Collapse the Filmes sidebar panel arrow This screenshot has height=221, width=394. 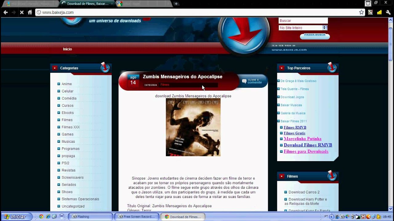click(x=282, y=176)
